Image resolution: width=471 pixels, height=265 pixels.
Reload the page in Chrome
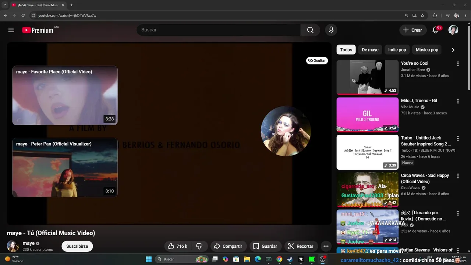(x=23, y=15)
